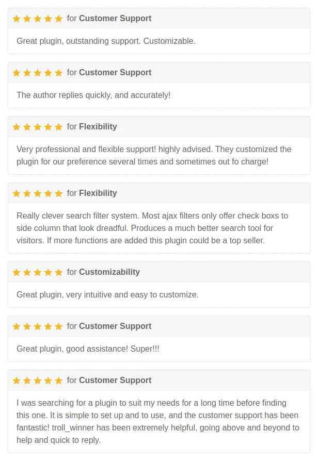Click last star above 'Really clever search filter' review
The height and width of the screenshot is (464, 318).
58,193
